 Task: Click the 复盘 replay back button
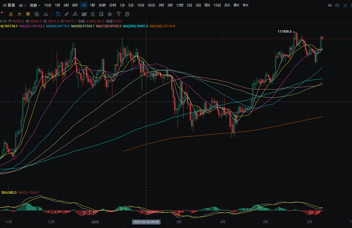9,5
